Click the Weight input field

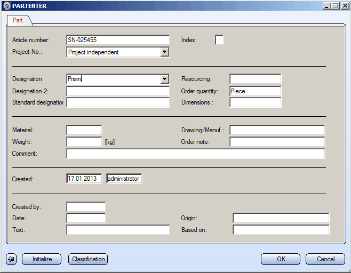coord(84,142)
